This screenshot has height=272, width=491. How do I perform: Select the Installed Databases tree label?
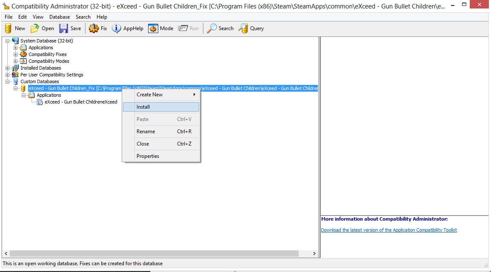41,68
